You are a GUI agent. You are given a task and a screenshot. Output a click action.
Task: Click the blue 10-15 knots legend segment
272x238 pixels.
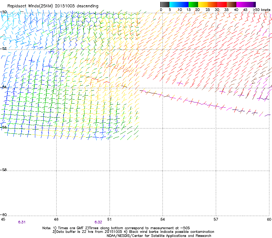(184, 4)
